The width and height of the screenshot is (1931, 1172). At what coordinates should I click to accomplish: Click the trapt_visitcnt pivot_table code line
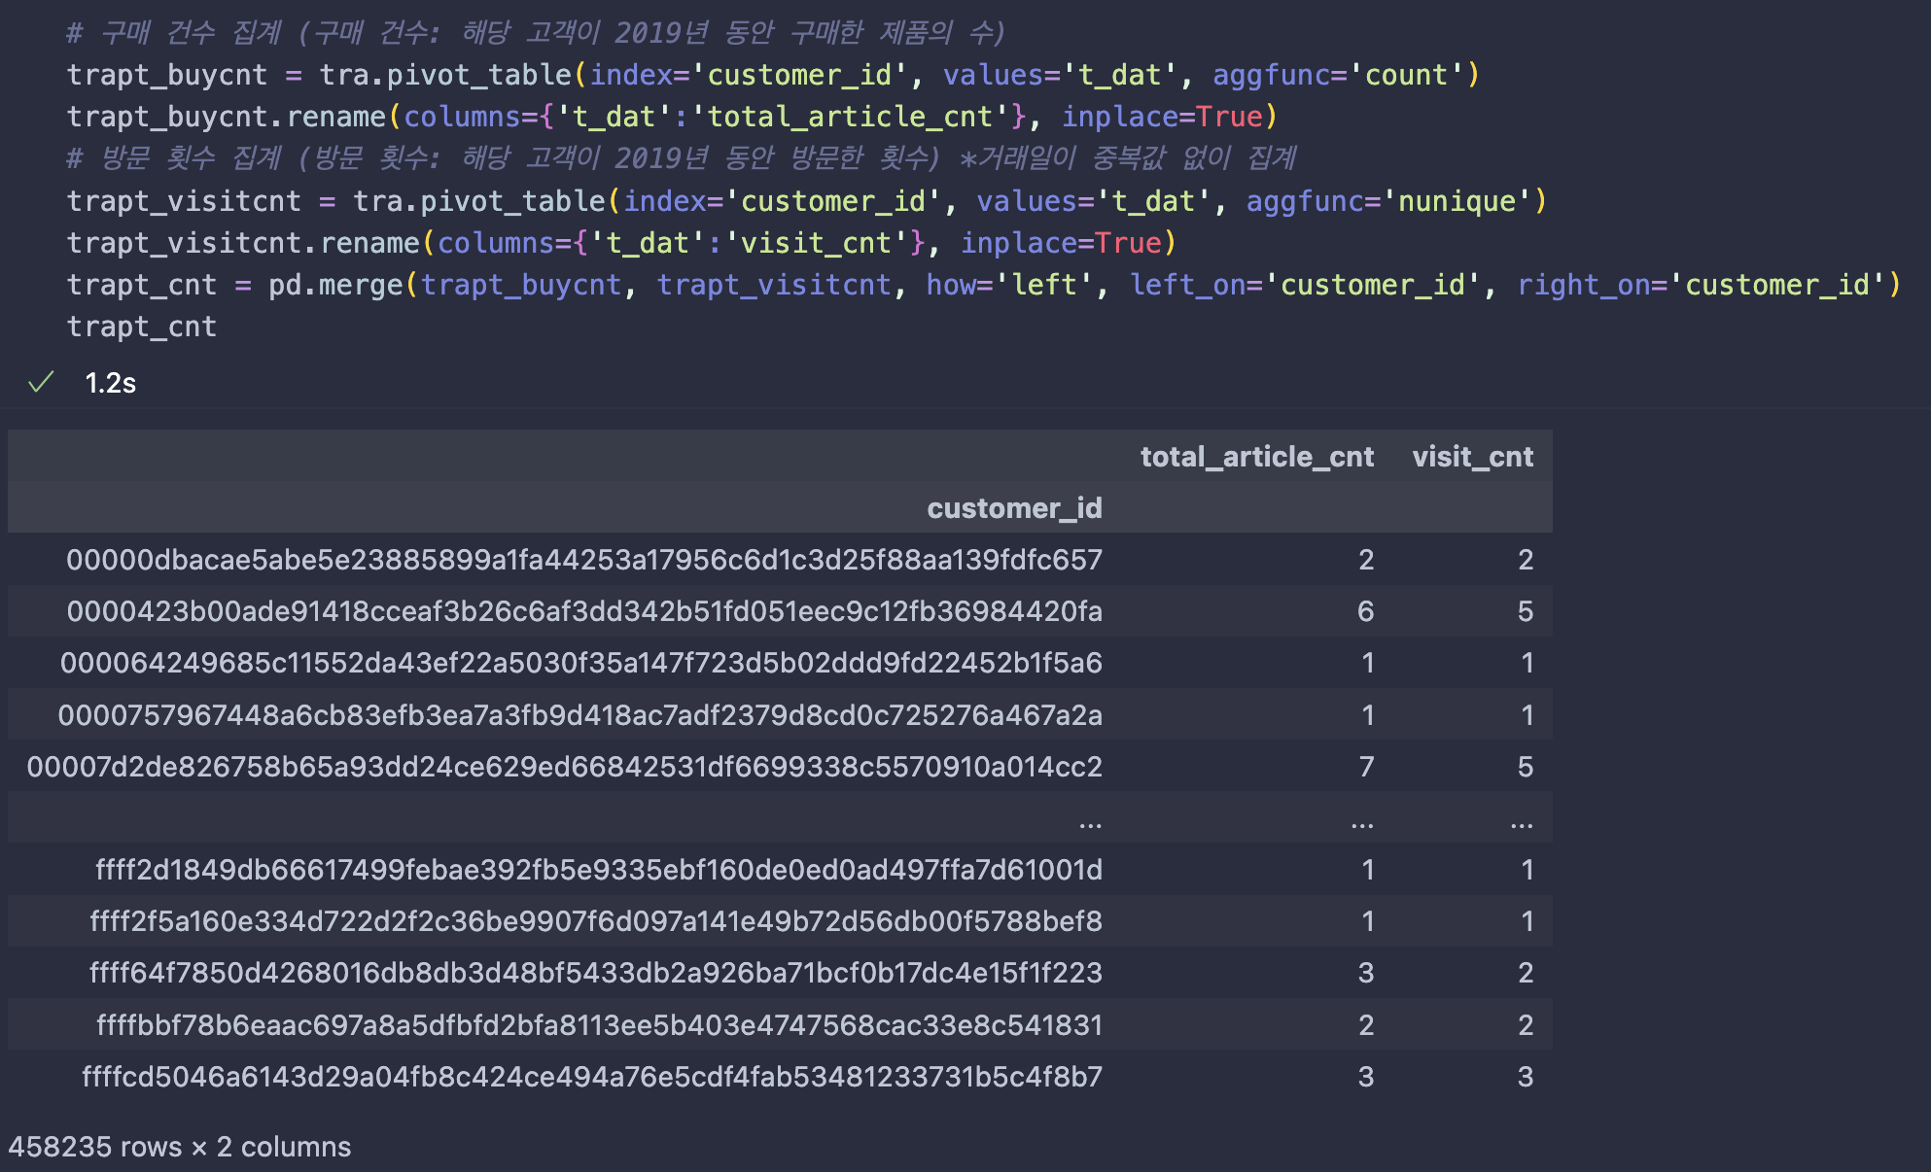(805, 201)
